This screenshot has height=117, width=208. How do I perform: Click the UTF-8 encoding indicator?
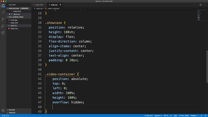166,116
